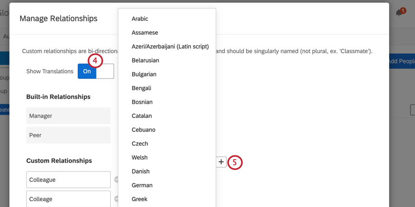The height and width of the screenshot is (207, 415).
Task: Open the notifications bell
Action: 399,13
